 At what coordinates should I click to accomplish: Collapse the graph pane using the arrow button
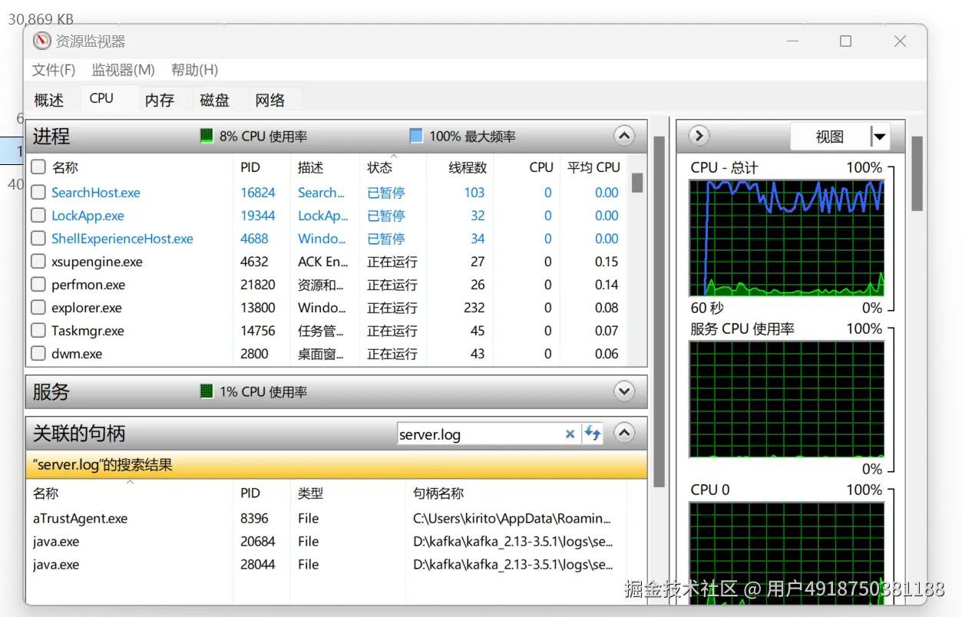(698, 136)
